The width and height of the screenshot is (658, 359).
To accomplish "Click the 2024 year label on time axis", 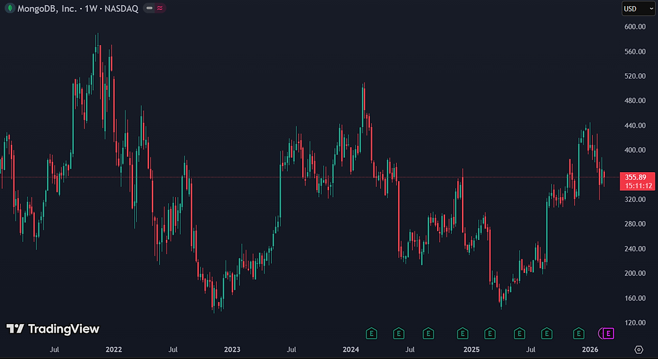I will pyautogui.click(x=350, y=350).
